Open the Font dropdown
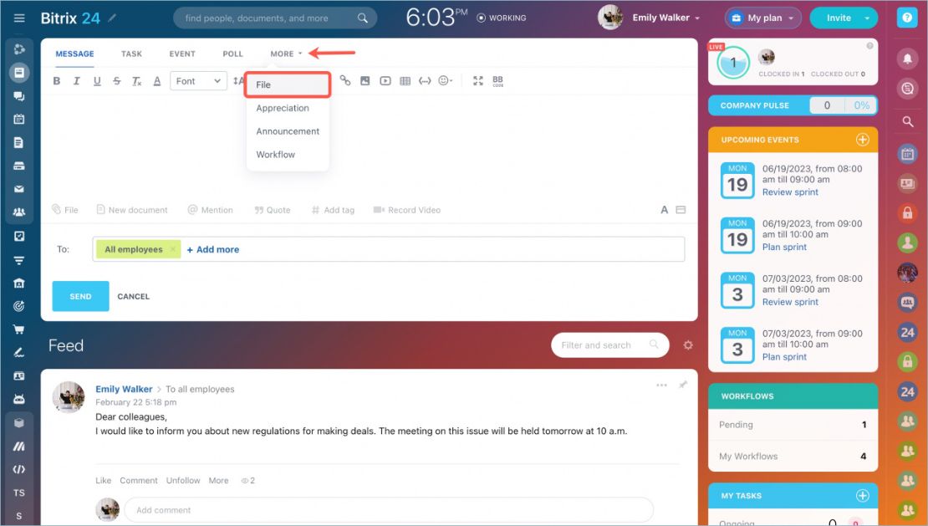 (x=198, y=81)
